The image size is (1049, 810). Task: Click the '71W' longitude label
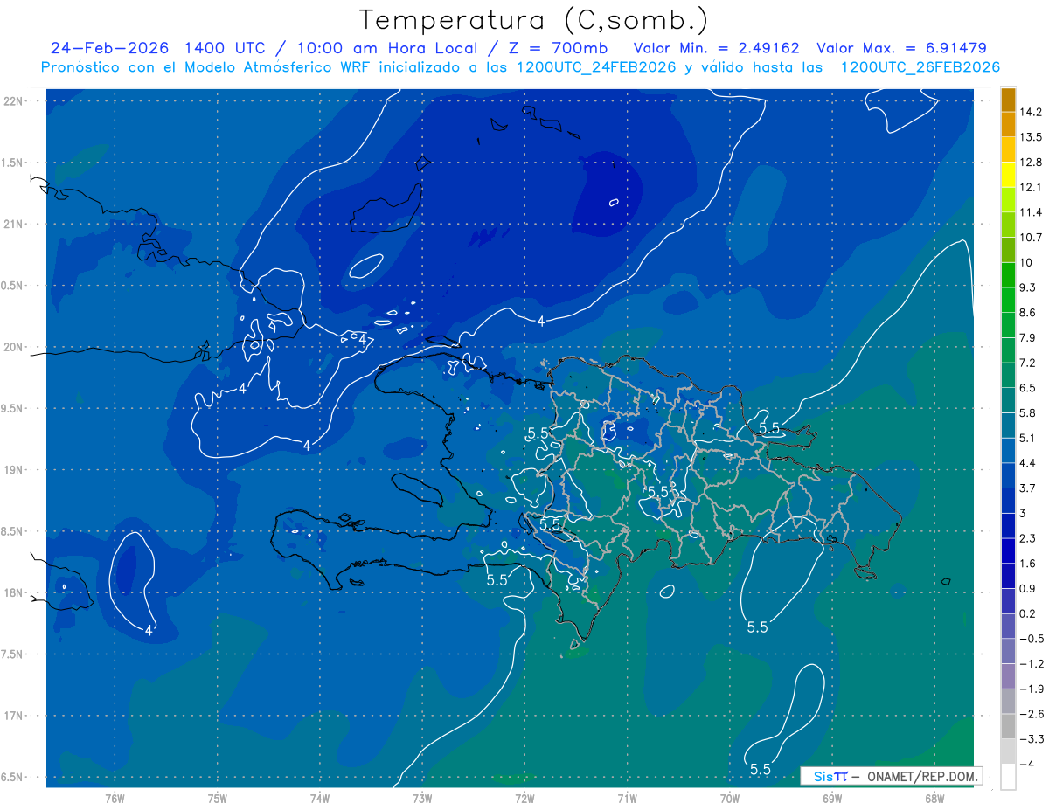627,799
